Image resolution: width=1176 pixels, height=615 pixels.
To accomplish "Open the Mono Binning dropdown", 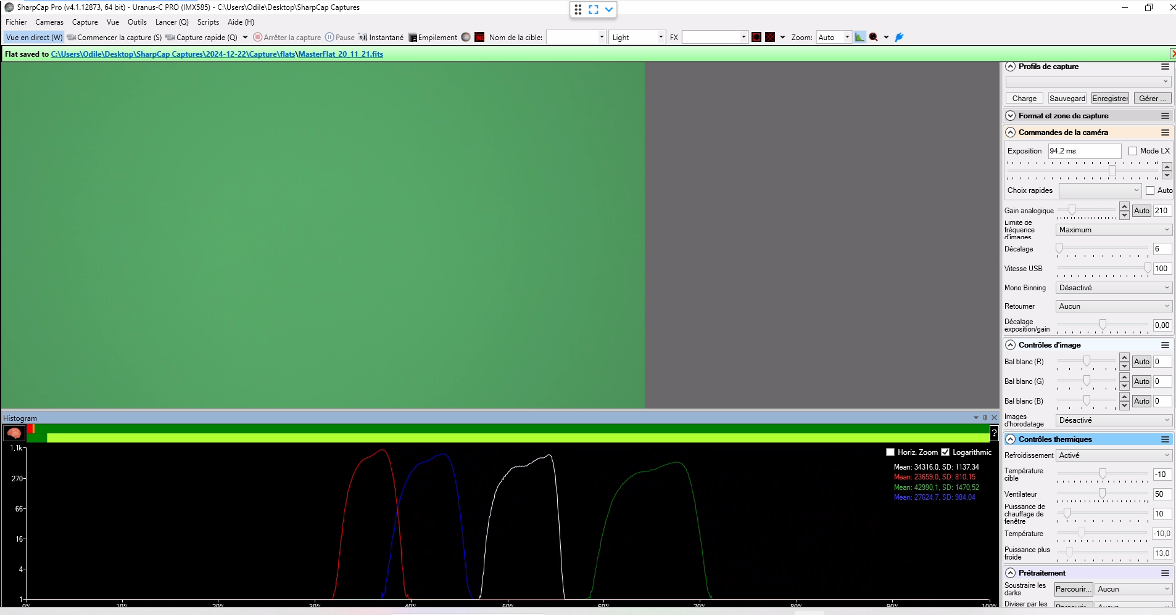I will pos(1114,288).
